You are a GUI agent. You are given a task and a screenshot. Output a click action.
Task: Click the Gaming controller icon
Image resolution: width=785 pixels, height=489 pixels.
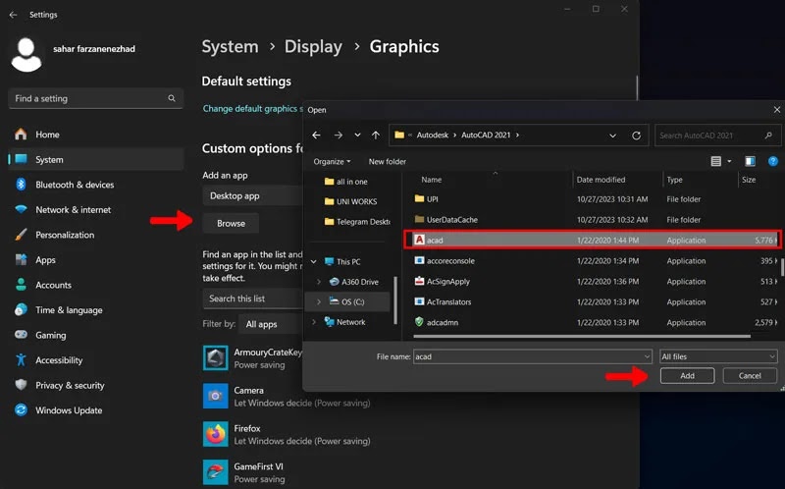21,334
